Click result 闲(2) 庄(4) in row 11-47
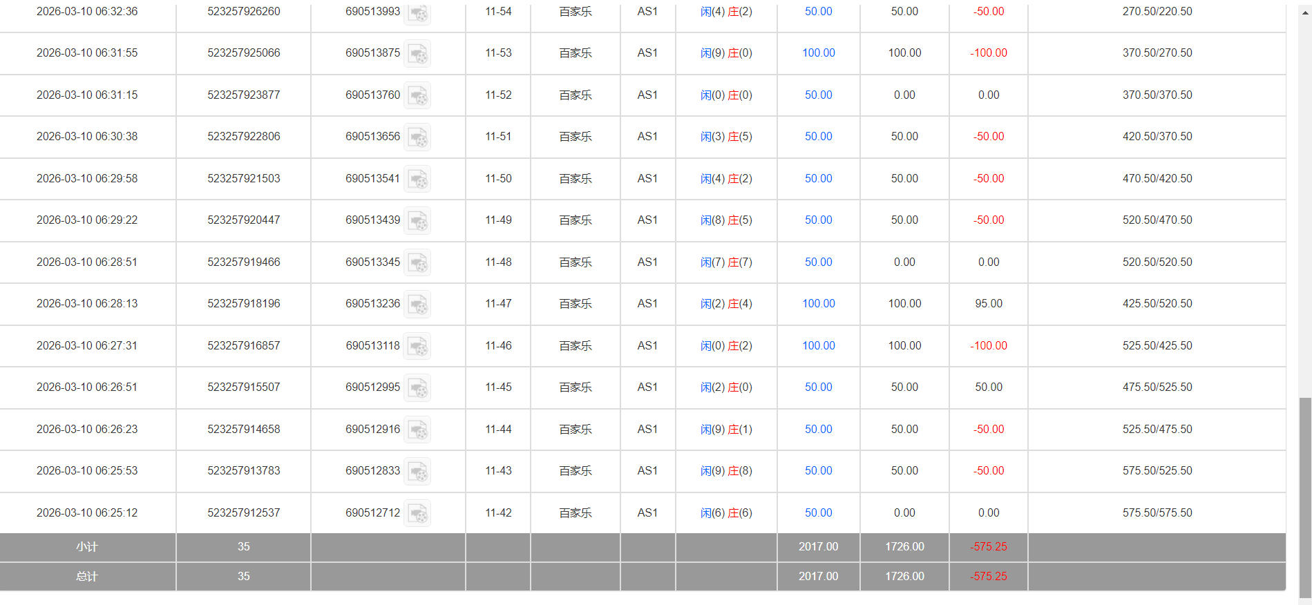This screenshot has height=605, width=1312. tap(726, 304)
